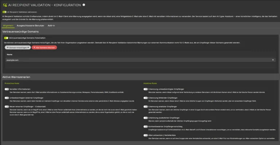Enable Kontextbasierter Empfängervorschlag switch
The height and width of the screenshot is (145, 280).
[x=145, y=126]
